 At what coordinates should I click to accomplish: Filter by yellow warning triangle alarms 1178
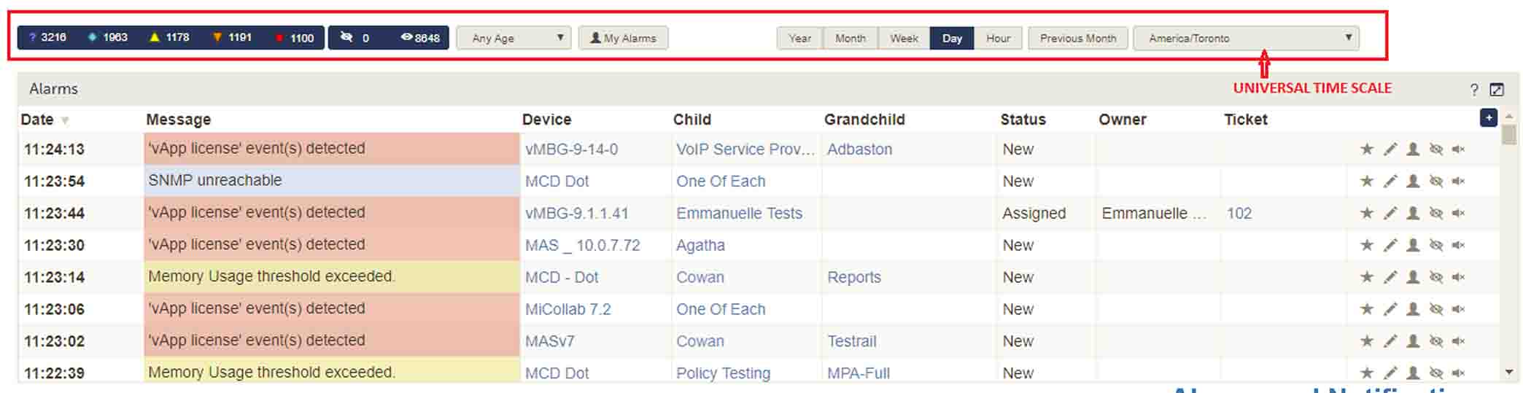point(169,38)
